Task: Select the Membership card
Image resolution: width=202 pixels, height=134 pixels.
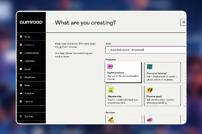Action: click(124, 96)
